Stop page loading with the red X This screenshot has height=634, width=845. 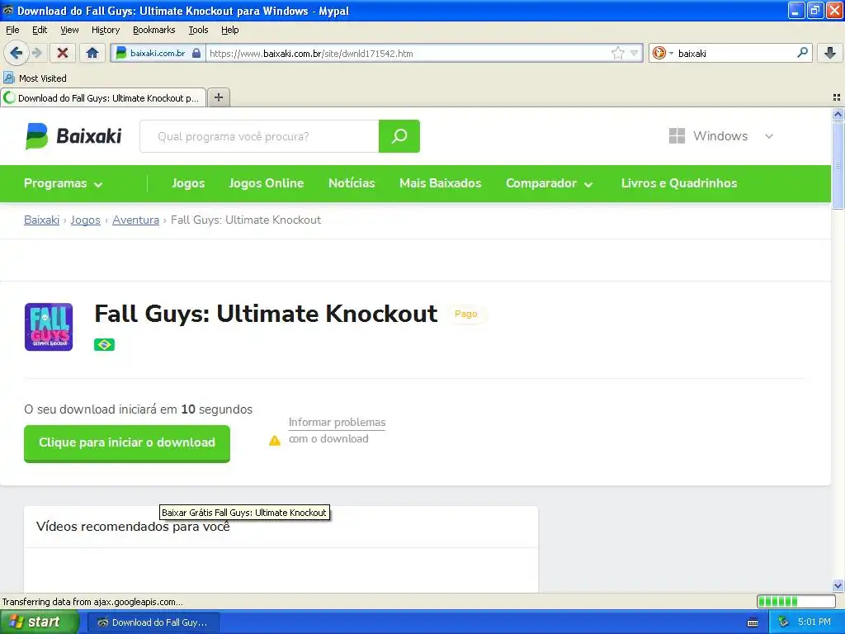(x=63, y=53)
